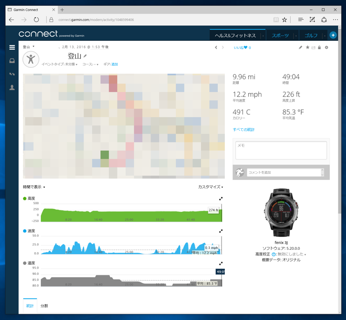Expand dropdown arrow next to ヘルス&フィットネス
The width and height of the screenshot is (346, 320).
tap(263, 36)
